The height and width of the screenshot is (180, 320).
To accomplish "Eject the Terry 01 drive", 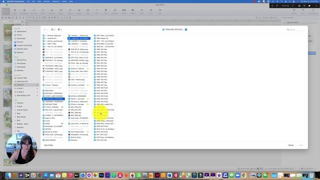I will tap(37, 85).
